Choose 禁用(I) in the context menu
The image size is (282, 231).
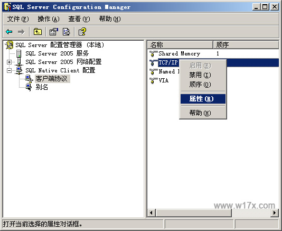click(203, 75)
